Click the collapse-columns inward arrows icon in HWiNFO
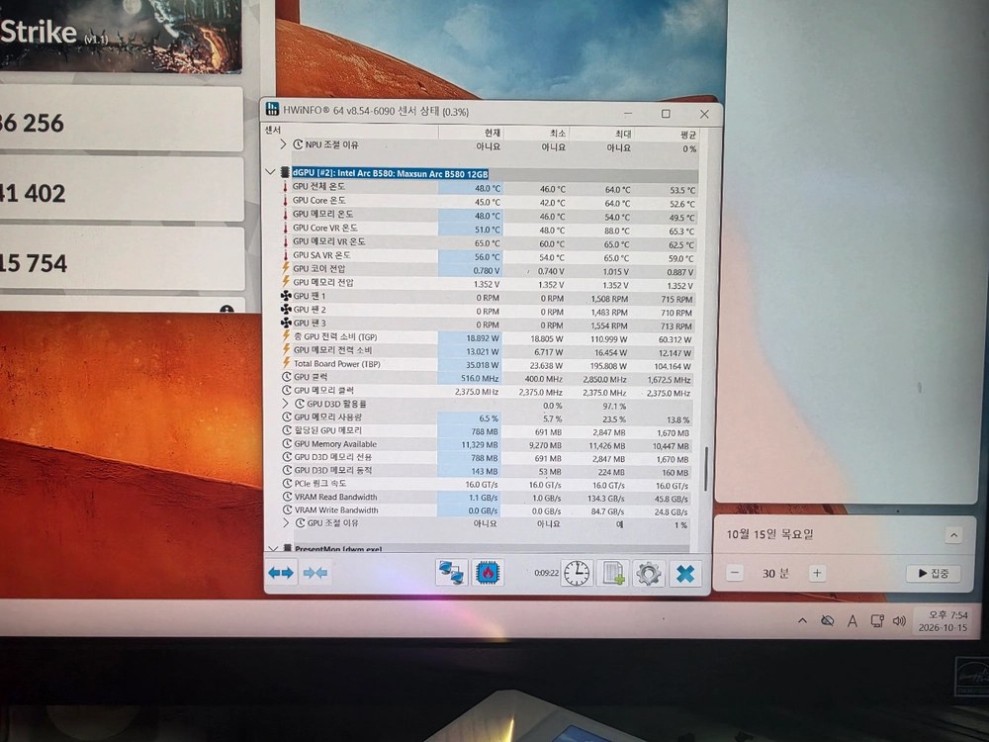989x742 pixels. (315, 573)
